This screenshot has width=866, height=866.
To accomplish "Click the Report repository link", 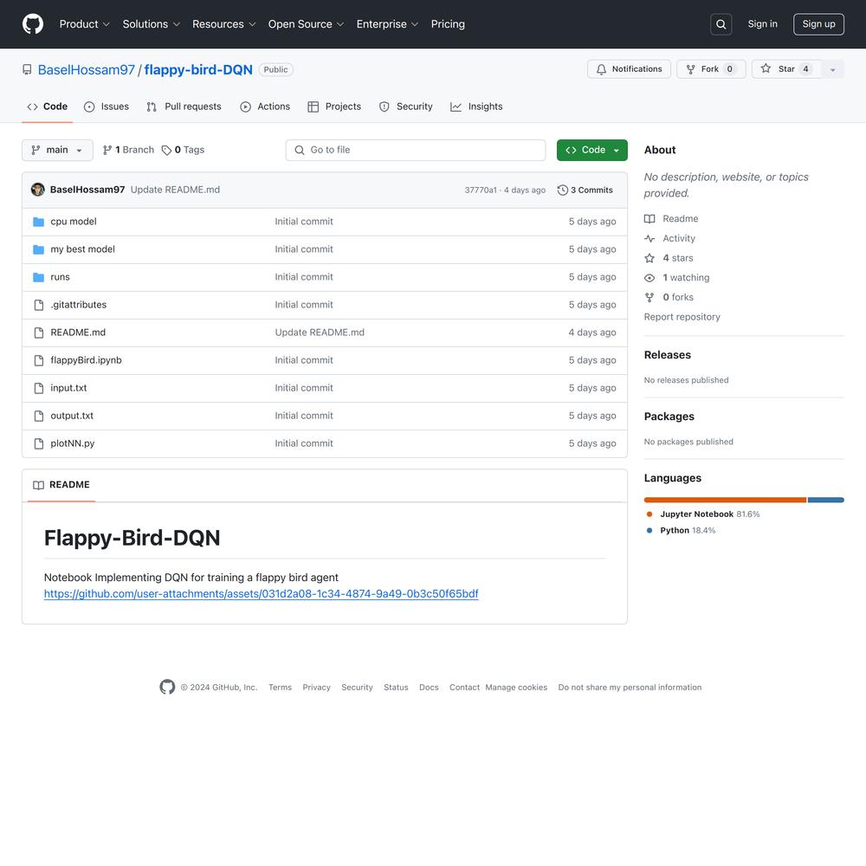I will [x=682, y=317].
